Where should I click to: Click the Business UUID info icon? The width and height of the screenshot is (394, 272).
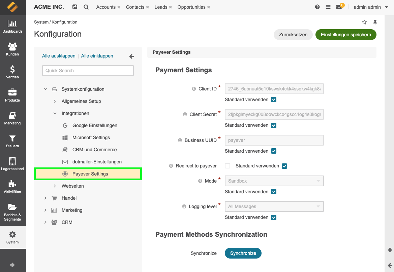pyautogui.click(x=180, y=140)
